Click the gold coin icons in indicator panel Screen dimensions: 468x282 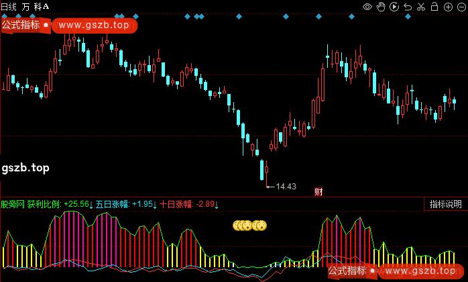click(250, 226)
